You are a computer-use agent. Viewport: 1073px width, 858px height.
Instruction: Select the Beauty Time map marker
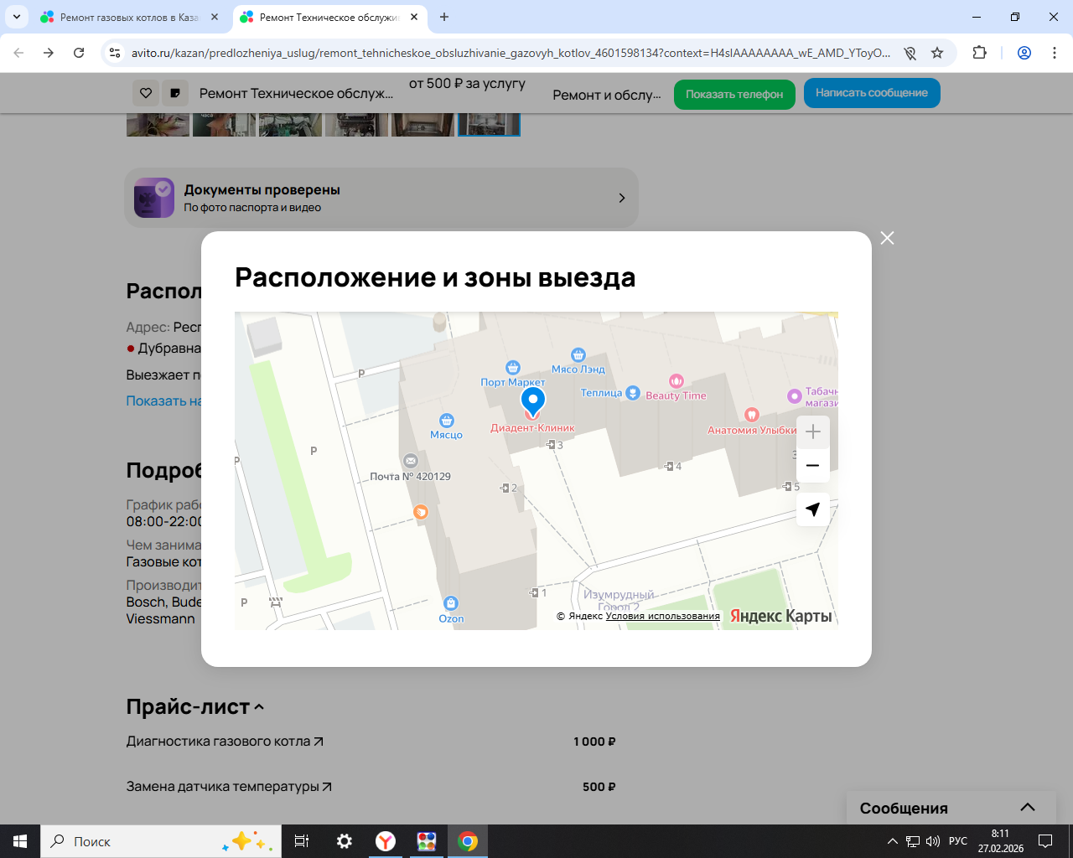tap(676, 382)
